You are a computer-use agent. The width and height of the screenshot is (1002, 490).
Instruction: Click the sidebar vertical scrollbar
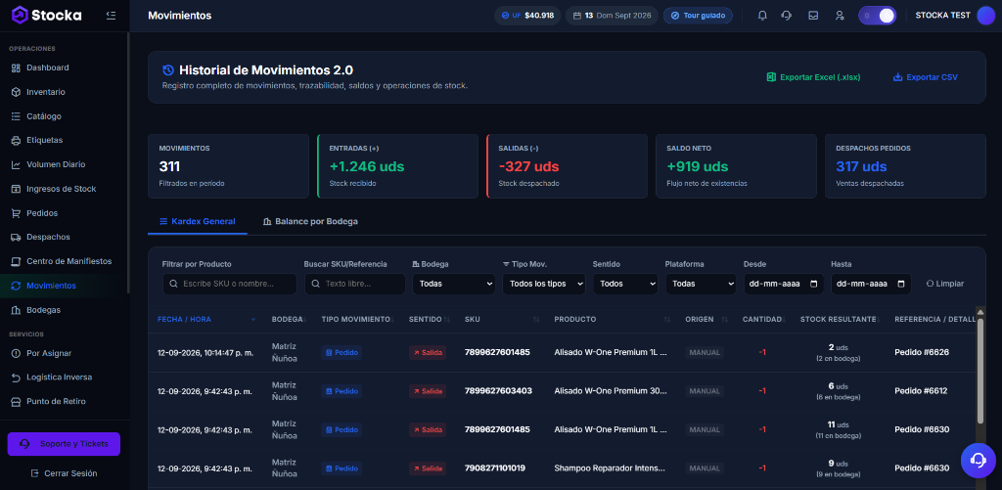[128, 163]
